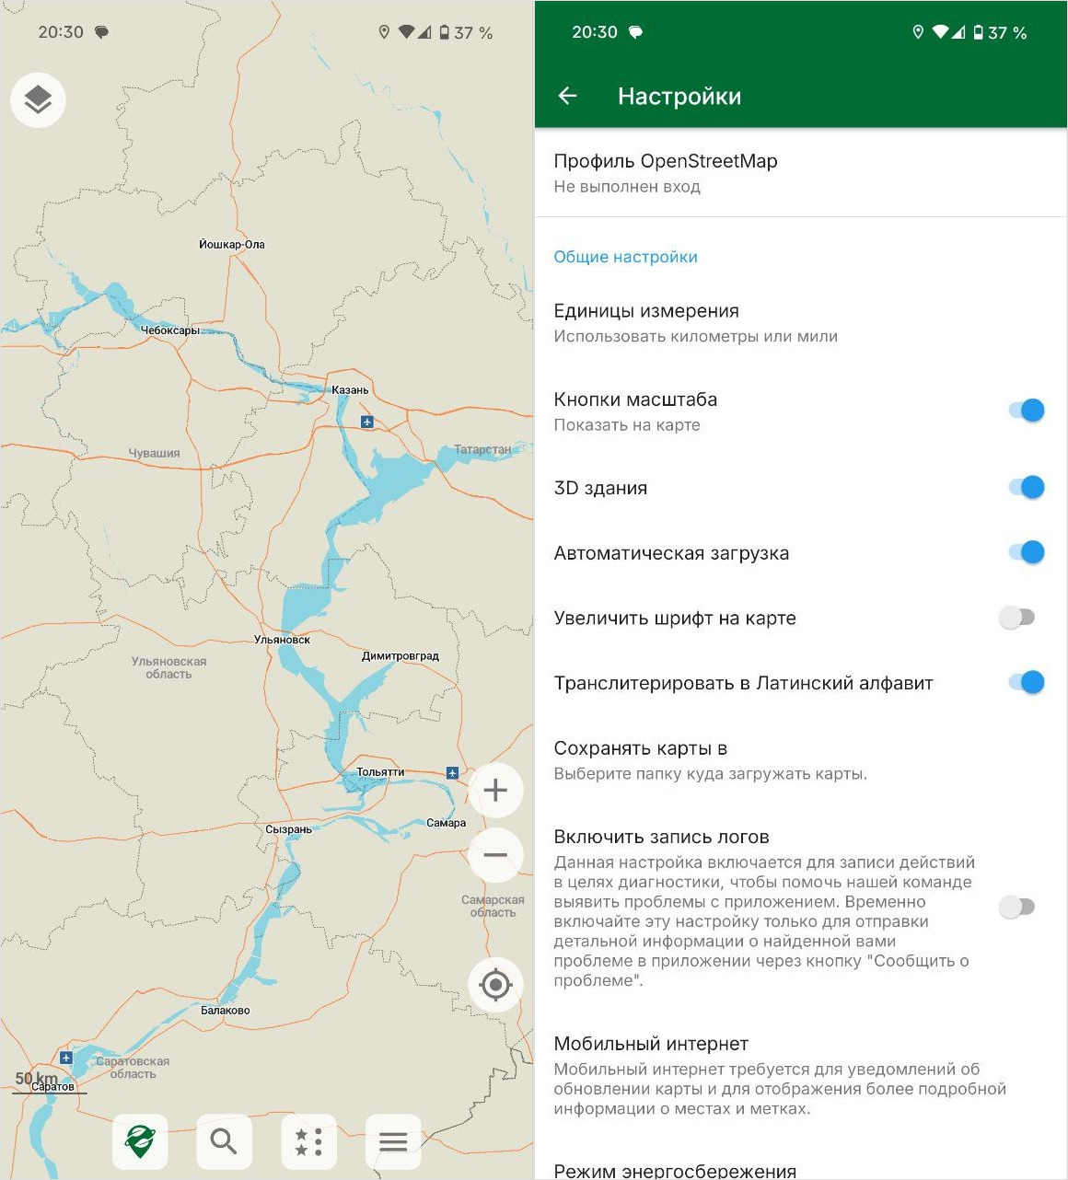Open map search magnifier

(x=224, y=1141)
